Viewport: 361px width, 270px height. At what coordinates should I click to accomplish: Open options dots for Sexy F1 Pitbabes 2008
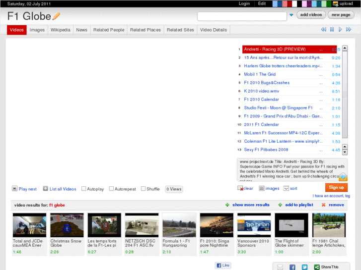pyautogui.click(x=321, y=150)
